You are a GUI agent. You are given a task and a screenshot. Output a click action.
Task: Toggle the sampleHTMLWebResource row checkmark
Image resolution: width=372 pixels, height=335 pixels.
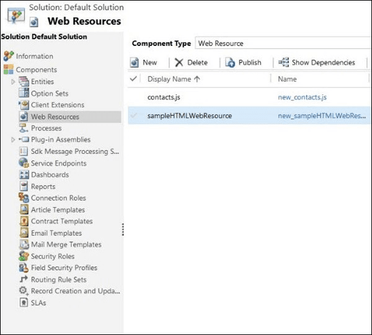coord(134,115)
